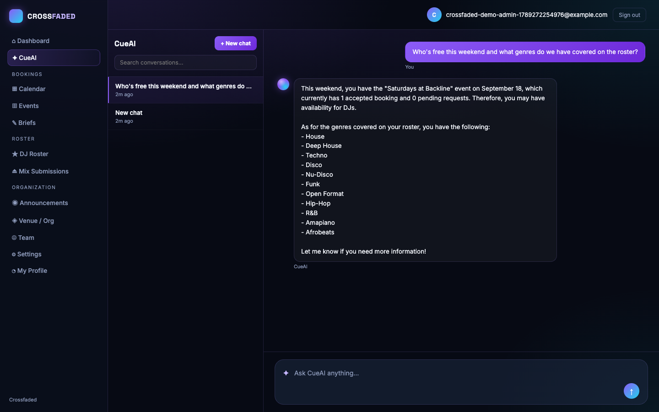Viewport: 659px width, 412px height.
Task: Click the My Profile icon
Action: [14, 271]
